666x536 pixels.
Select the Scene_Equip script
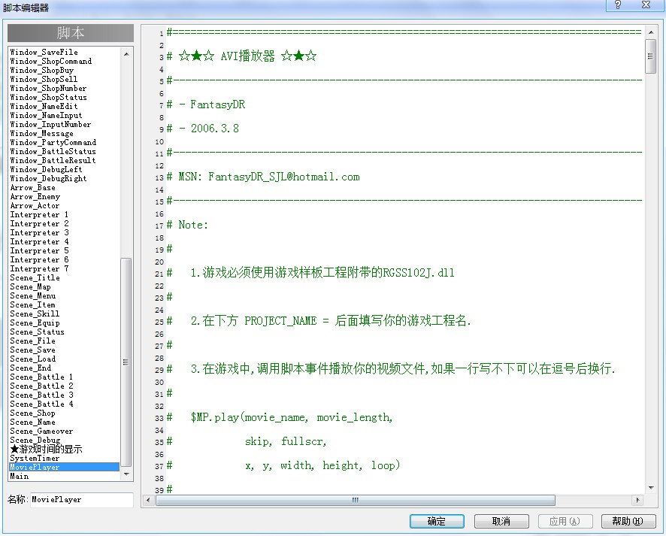(x=64, y=323)
